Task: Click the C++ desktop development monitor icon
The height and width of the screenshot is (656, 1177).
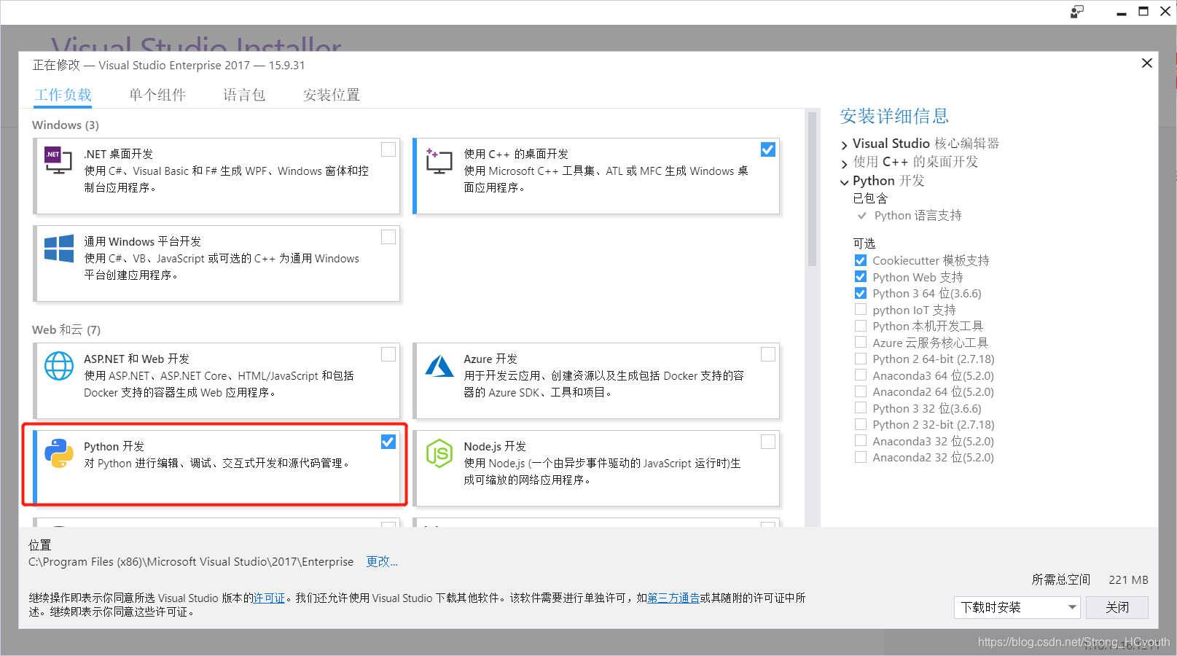Action: click(x=439, y=161)
